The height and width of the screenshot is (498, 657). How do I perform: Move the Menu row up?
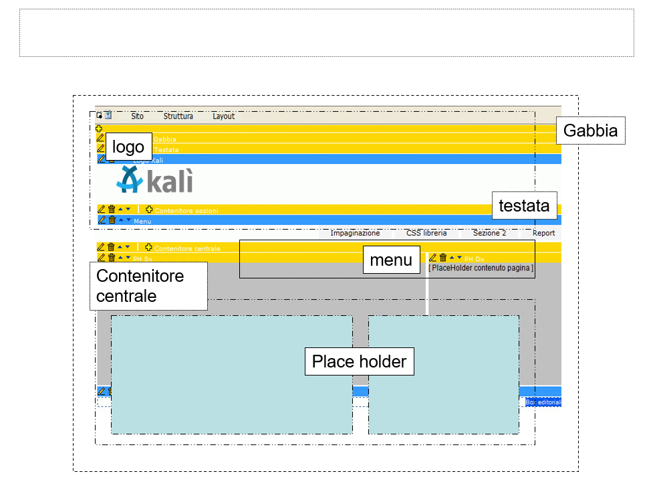point(121,220)
